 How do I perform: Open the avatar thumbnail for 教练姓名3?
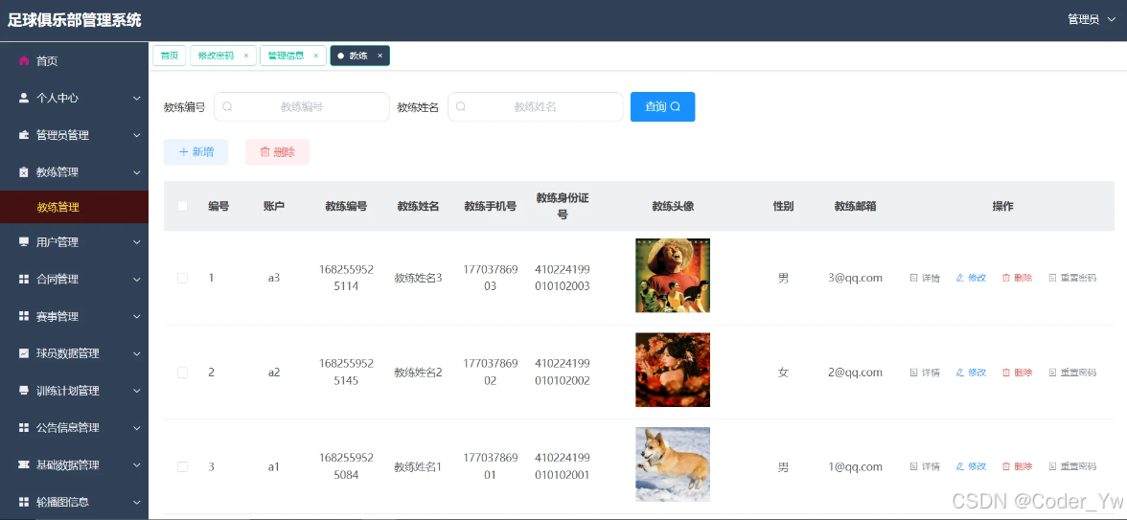pyautogui.click(x=673, y=275)
